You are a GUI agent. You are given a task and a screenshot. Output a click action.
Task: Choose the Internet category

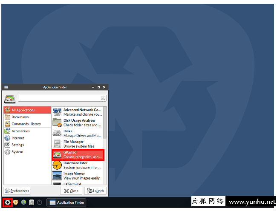point(27,138)
